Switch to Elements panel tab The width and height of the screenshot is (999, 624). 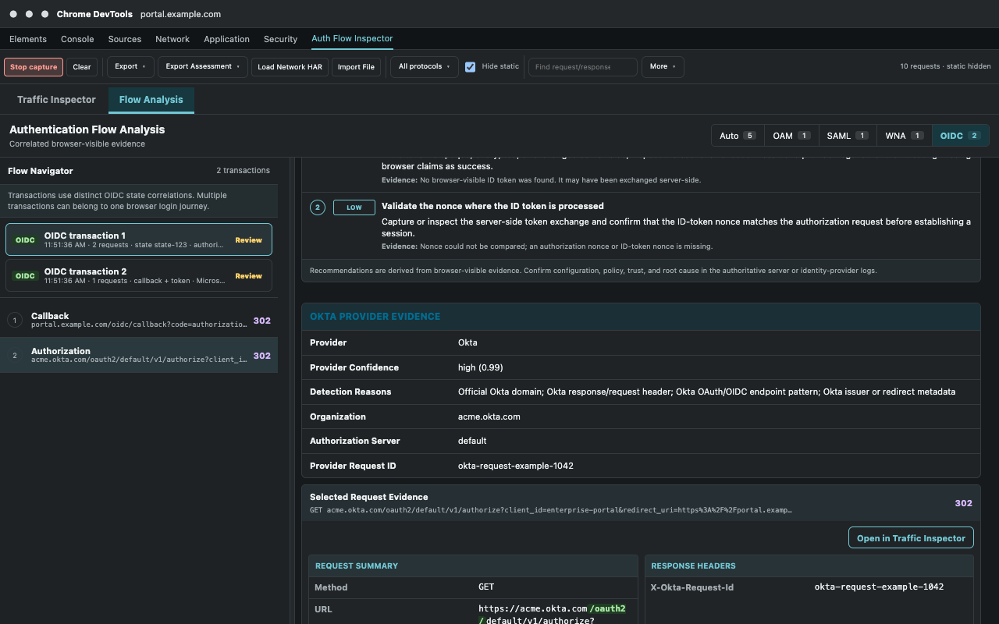(28, 39)
